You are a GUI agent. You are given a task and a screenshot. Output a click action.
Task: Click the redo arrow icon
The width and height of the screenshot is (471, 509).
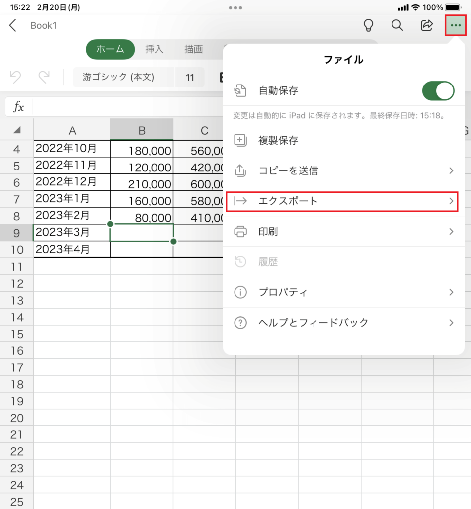[x=44, y=77]
